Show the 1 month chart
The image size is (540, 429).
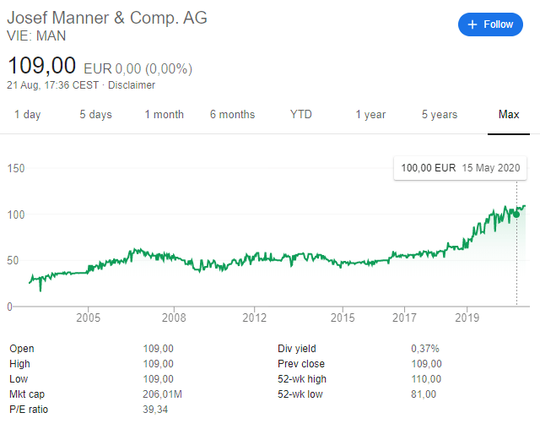(x=165, y=114)
